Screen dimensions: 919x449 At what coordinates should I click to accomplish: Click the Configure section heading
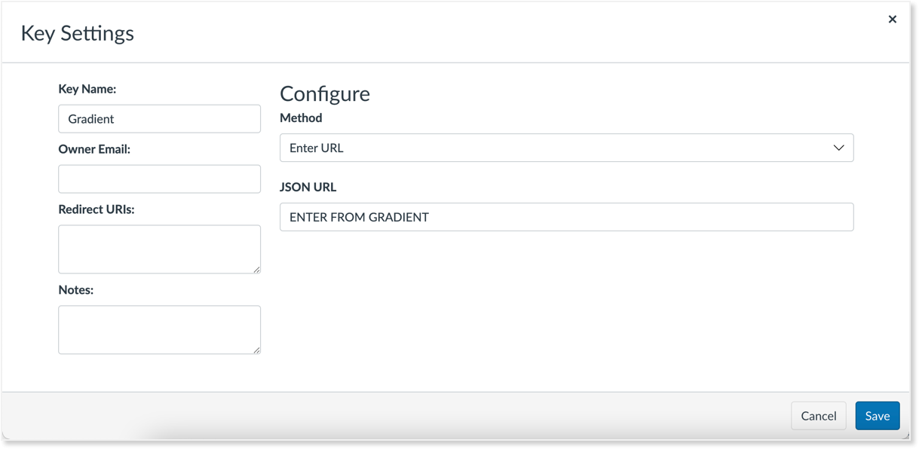tap(325, 93)
